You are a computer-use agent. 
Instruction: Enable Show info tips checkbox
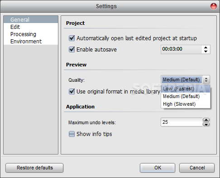(x=72, y=134)
